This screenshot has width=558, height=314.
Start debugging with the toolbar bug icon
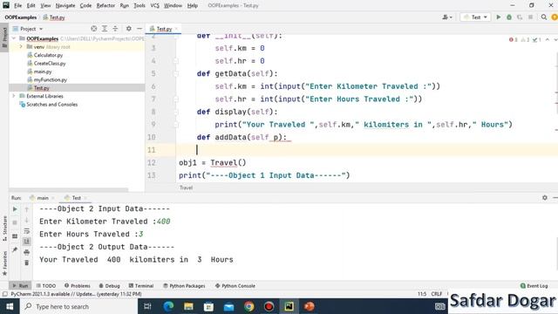(x=509, y=17)
